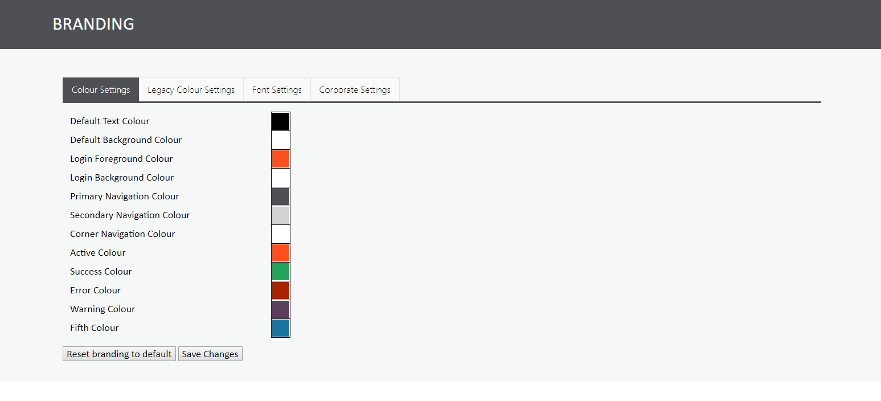Screen dimensions: 881x401
Task: Open the Legacy Colour Settings tab
Action: [x=191, y=90]
